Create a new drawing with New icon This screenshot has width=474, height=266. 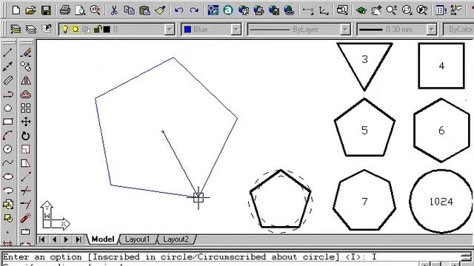[x=16, y=10]
